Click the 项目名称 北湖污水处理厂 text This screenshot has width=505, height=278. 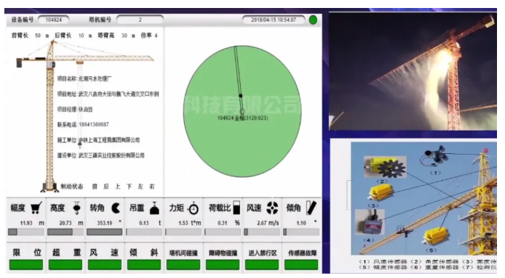coord(84,78)
